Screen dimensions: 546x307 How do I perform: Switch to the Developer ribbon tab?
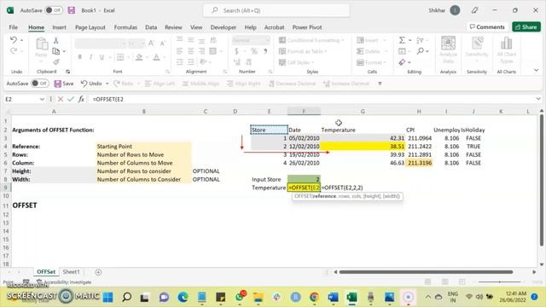tap(224, 27)
